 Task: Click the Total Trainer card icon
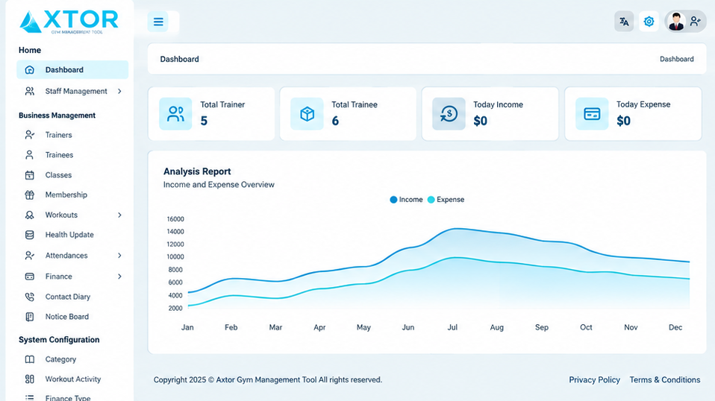175,114
